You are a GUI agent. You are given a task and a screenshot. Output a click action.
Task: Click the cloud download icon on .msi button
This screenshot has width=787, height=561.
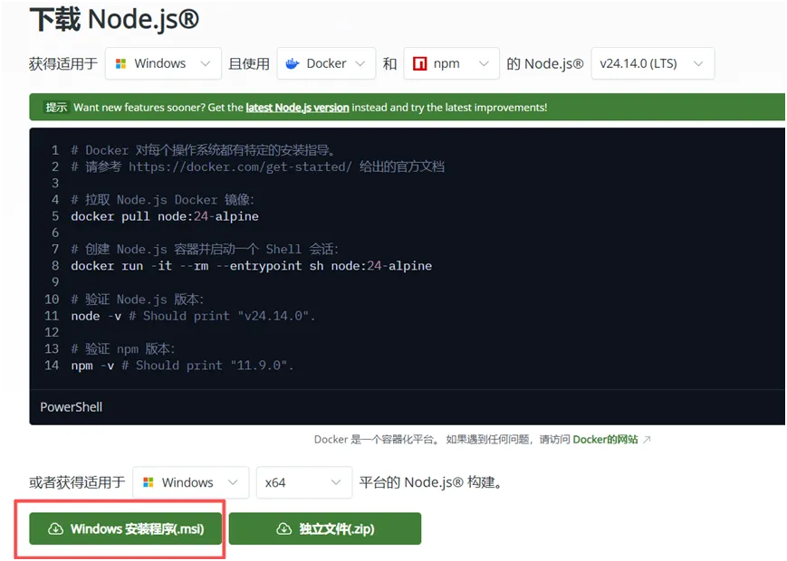55,529
